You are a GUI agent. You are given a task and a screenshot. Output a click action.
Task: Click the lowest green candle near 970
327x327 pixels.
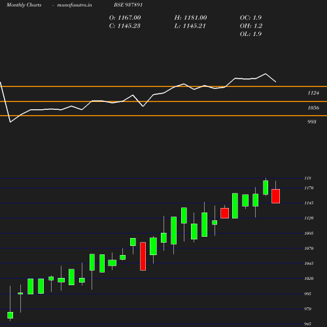coord(10,315)
